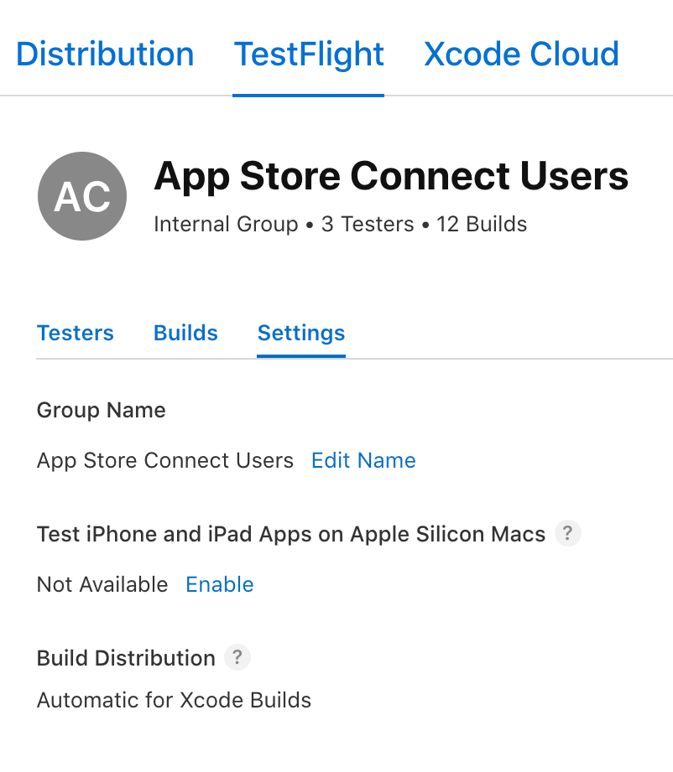Open the Testers sub-tab
673x772 pixels.
tap(75, 334)
